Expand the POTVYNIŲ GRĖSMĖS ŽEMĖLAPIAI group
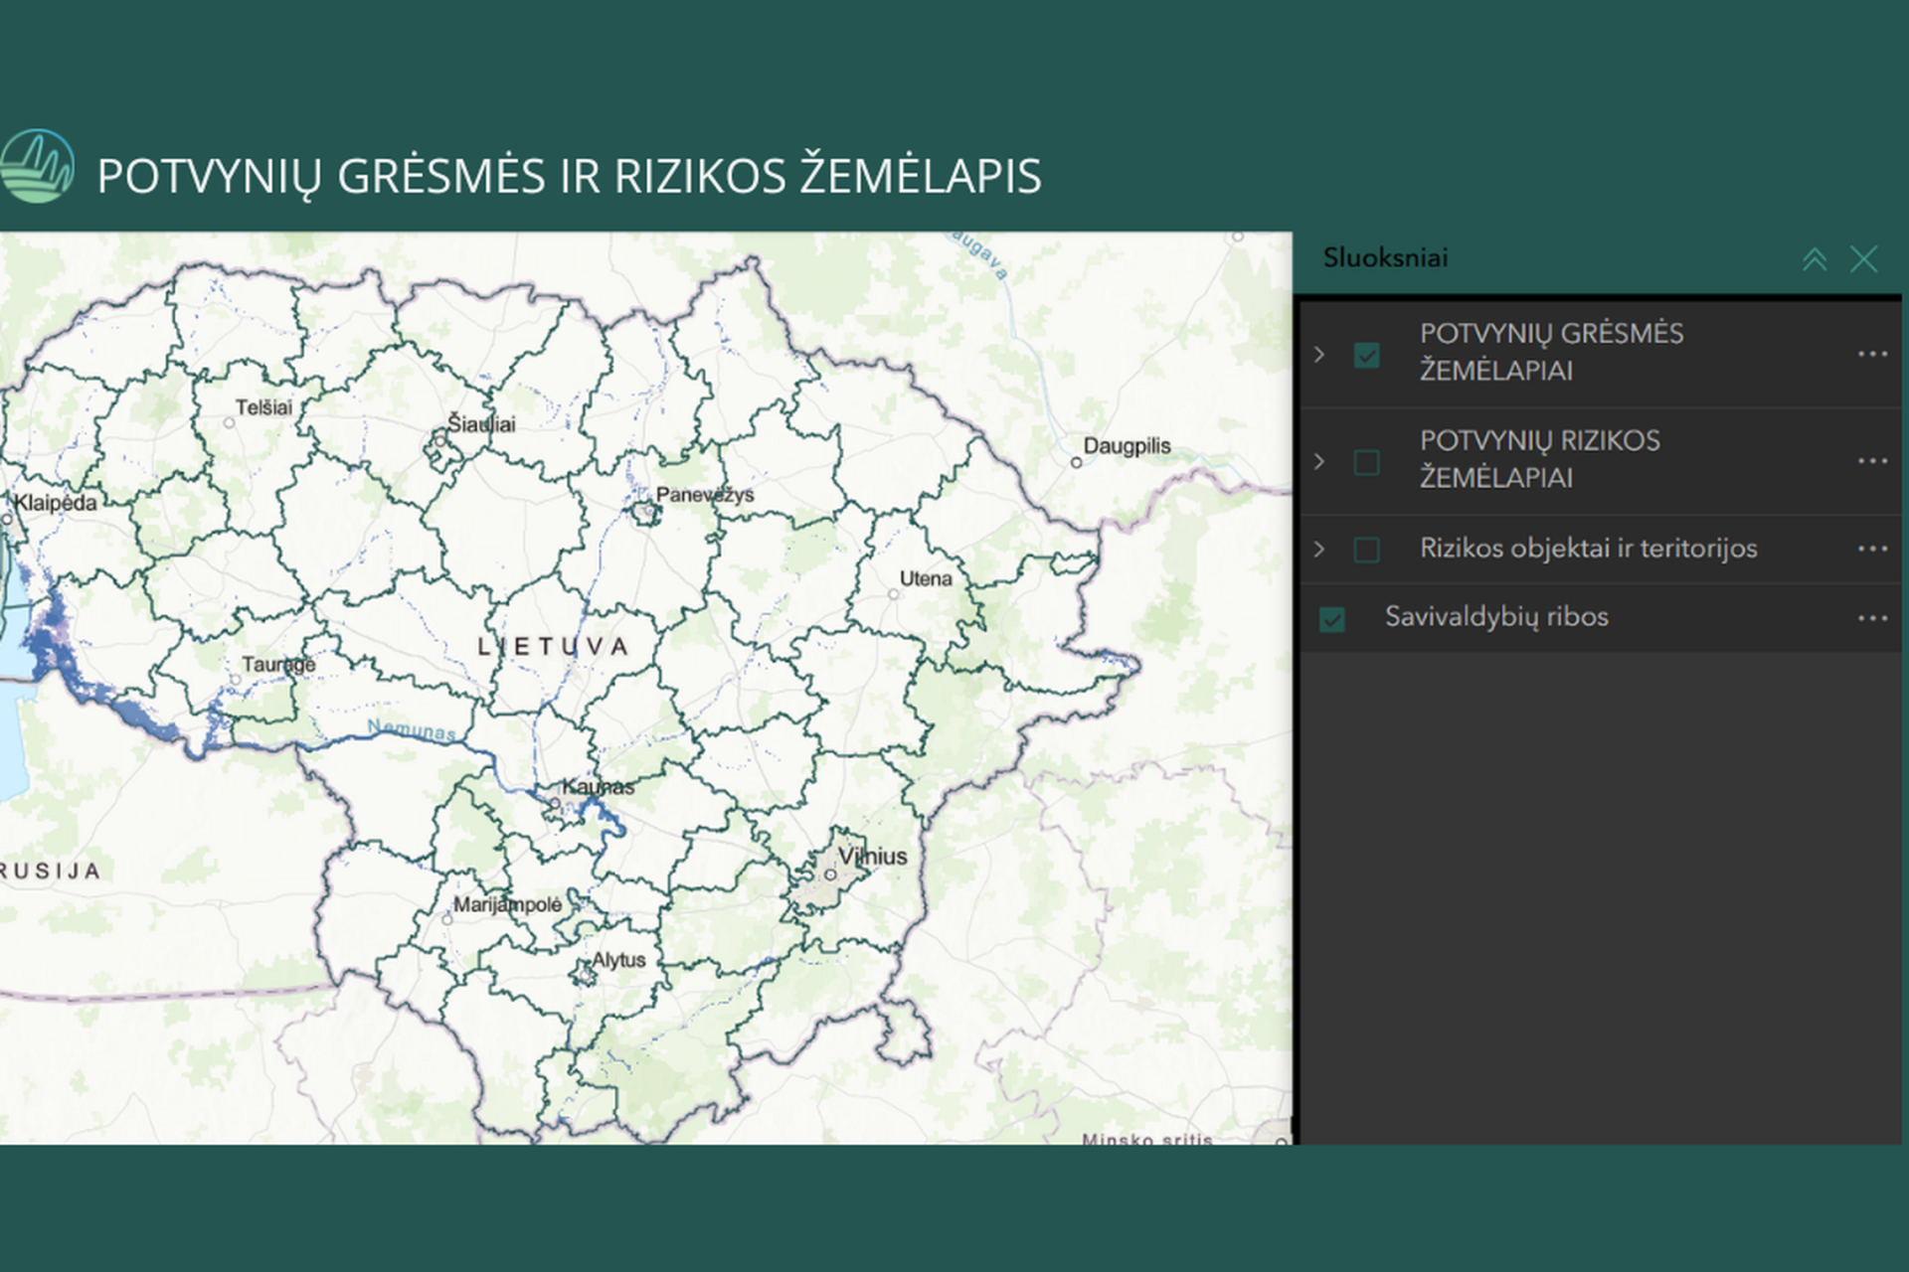 [1319, 355]
